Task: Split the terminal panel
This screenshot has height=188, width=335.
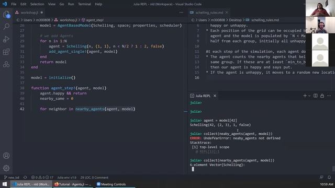Action: click(315, 96)
